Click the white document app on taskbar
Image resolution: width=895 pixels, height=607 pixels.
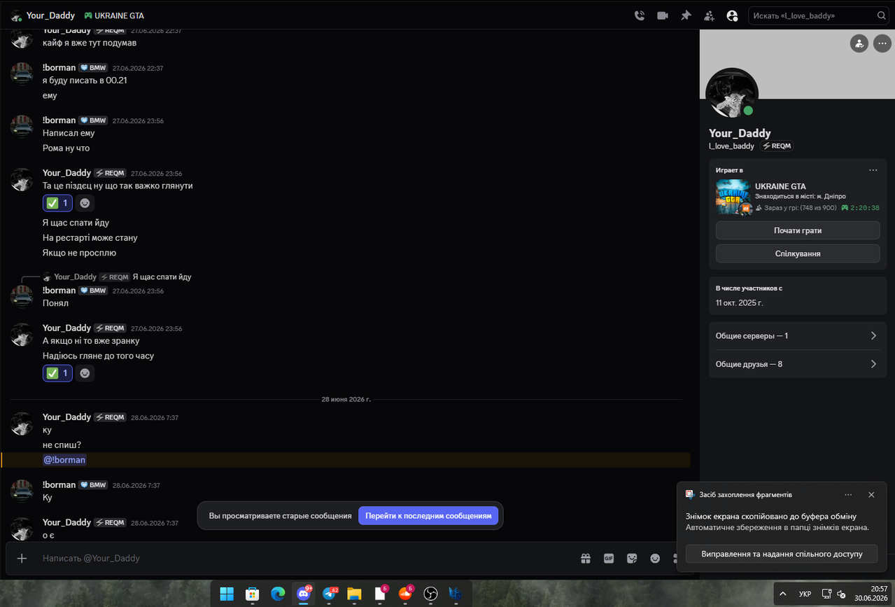[380, 594]
